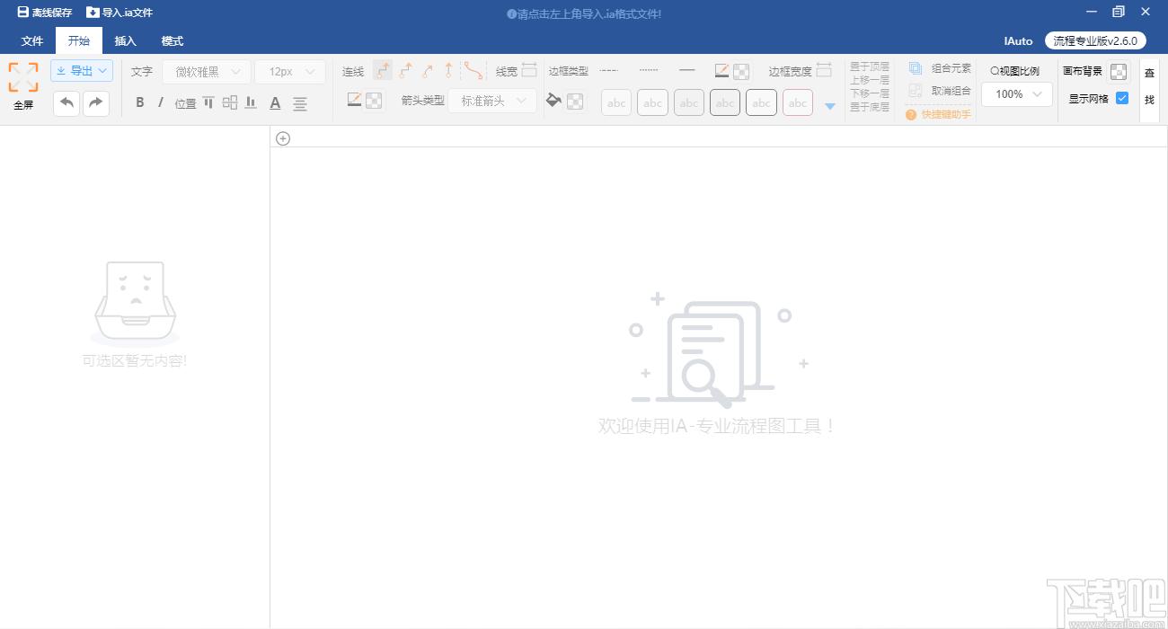
Task: Click the 流程专业版v2.6.0 version badge
Action: click(1095, 41)
